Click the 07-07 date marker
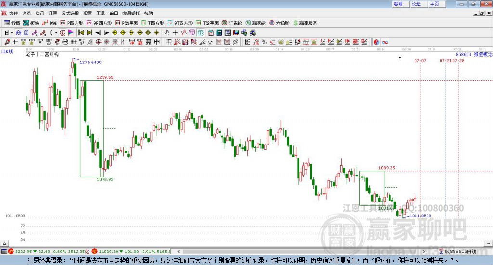This screenshot has height=265, width=493. 420,60
